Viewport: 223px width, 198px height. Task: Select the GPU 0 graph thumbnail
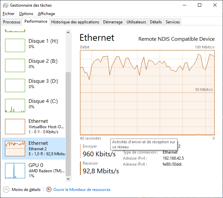(15, 170)
